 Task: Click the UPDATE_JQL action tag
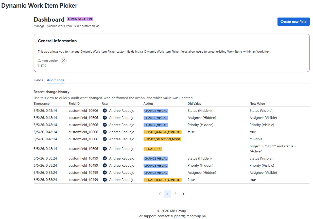[x=153, y=149]
